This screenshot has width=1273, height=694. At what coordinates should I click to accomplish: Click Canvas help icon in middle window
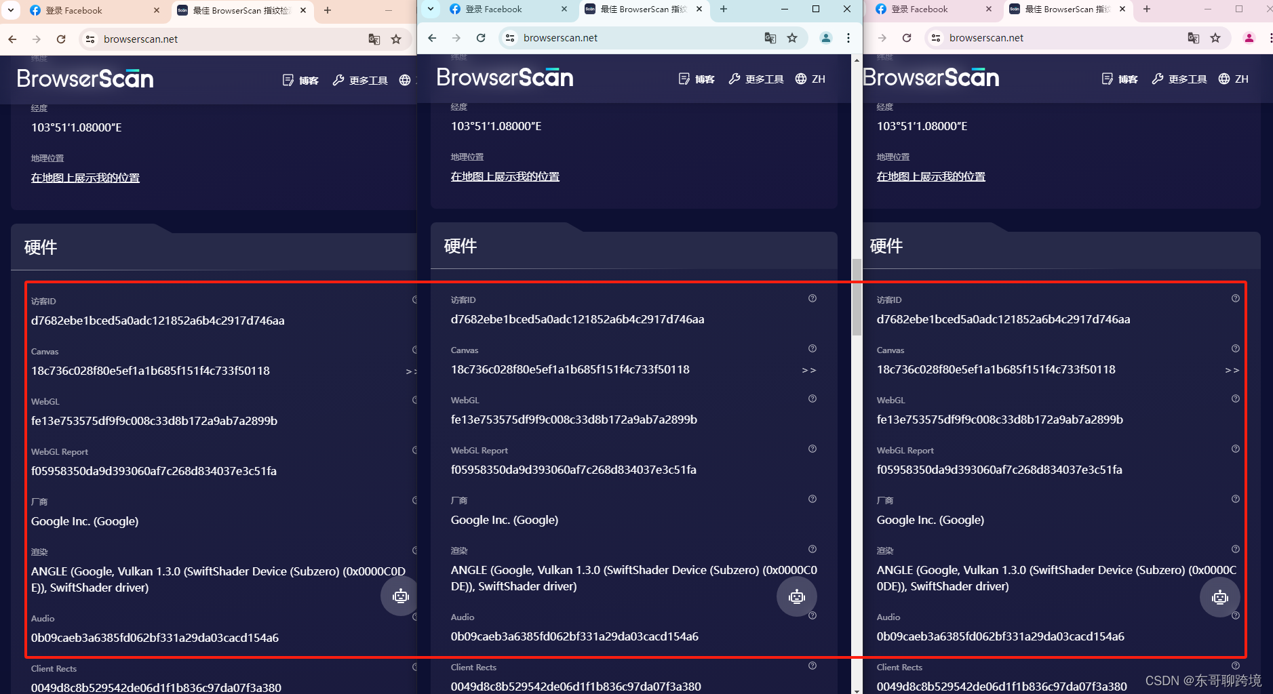(812, 348)
